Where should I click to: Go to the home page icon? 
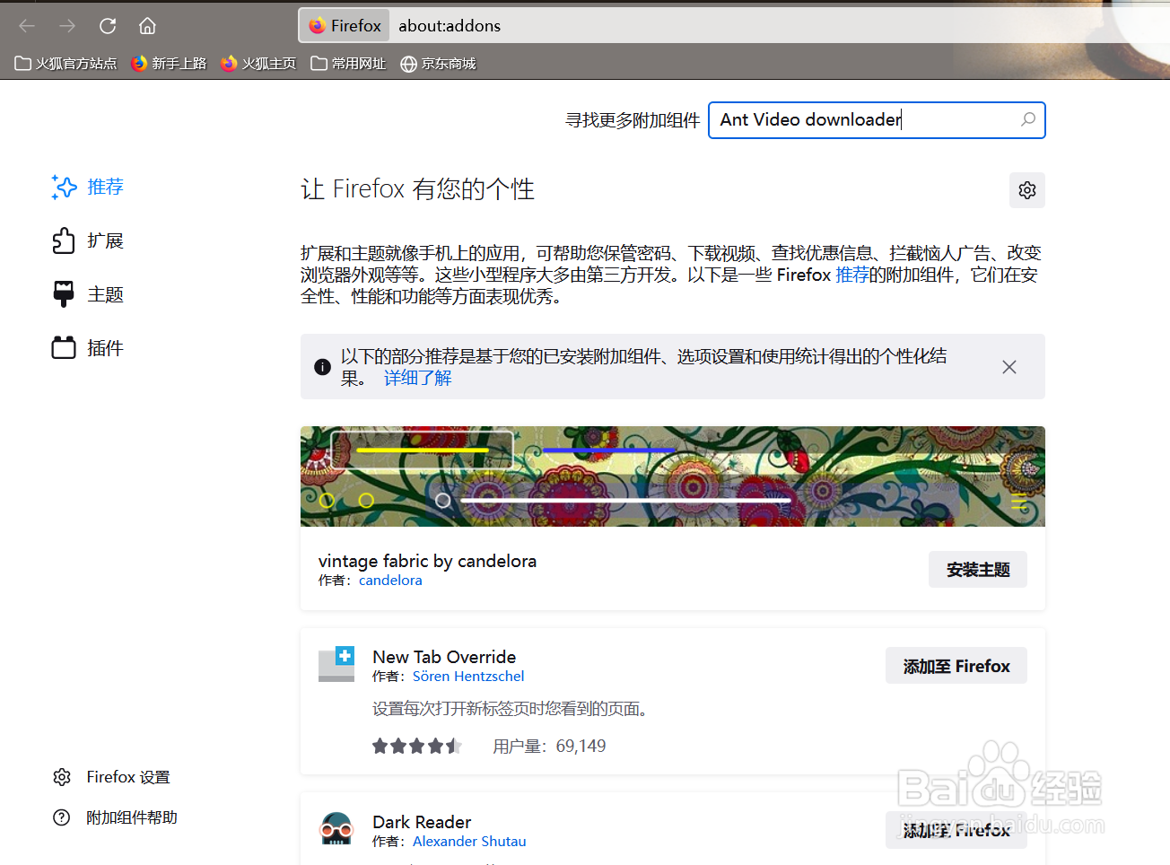click(148, 26)
